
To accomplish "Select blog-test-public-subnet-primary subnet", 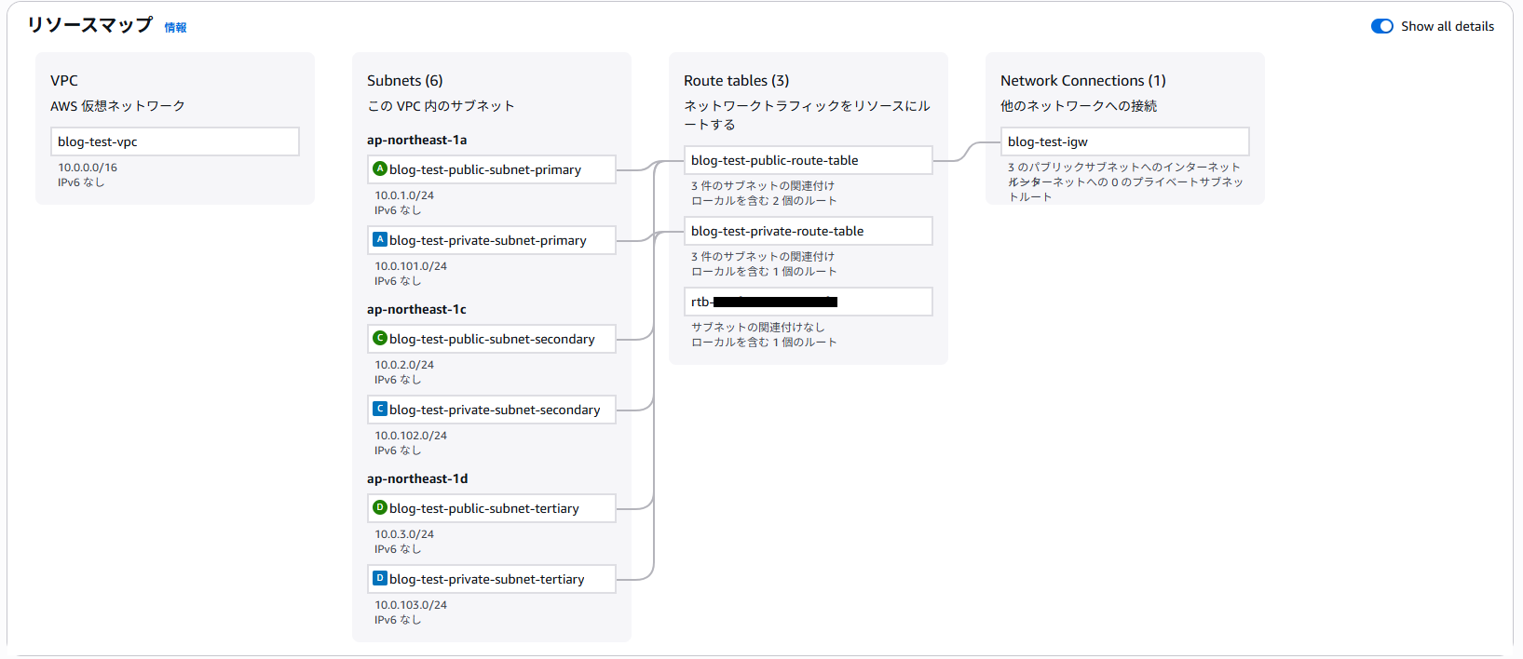I will [492, 169].
